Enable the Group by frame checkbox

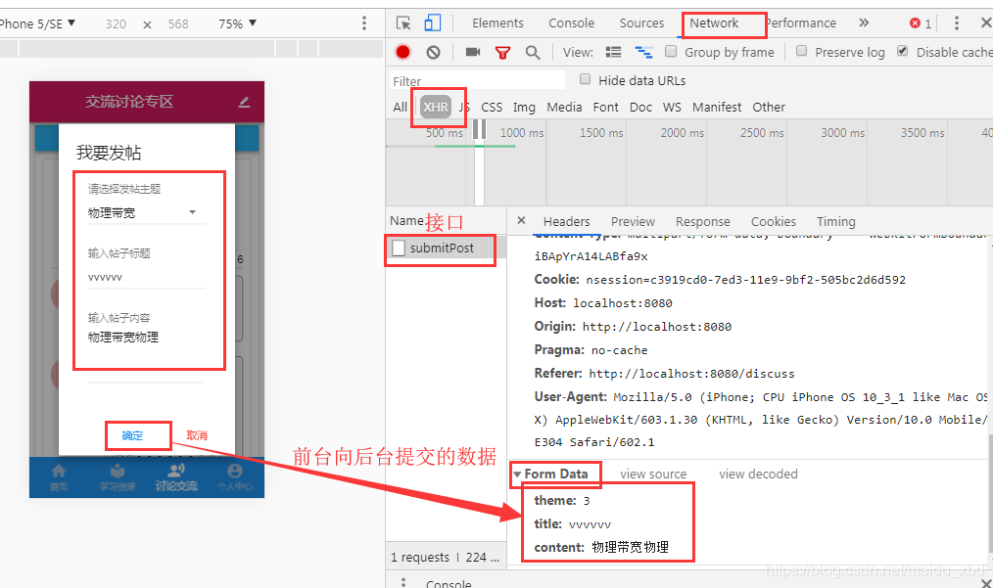point(671,51)
